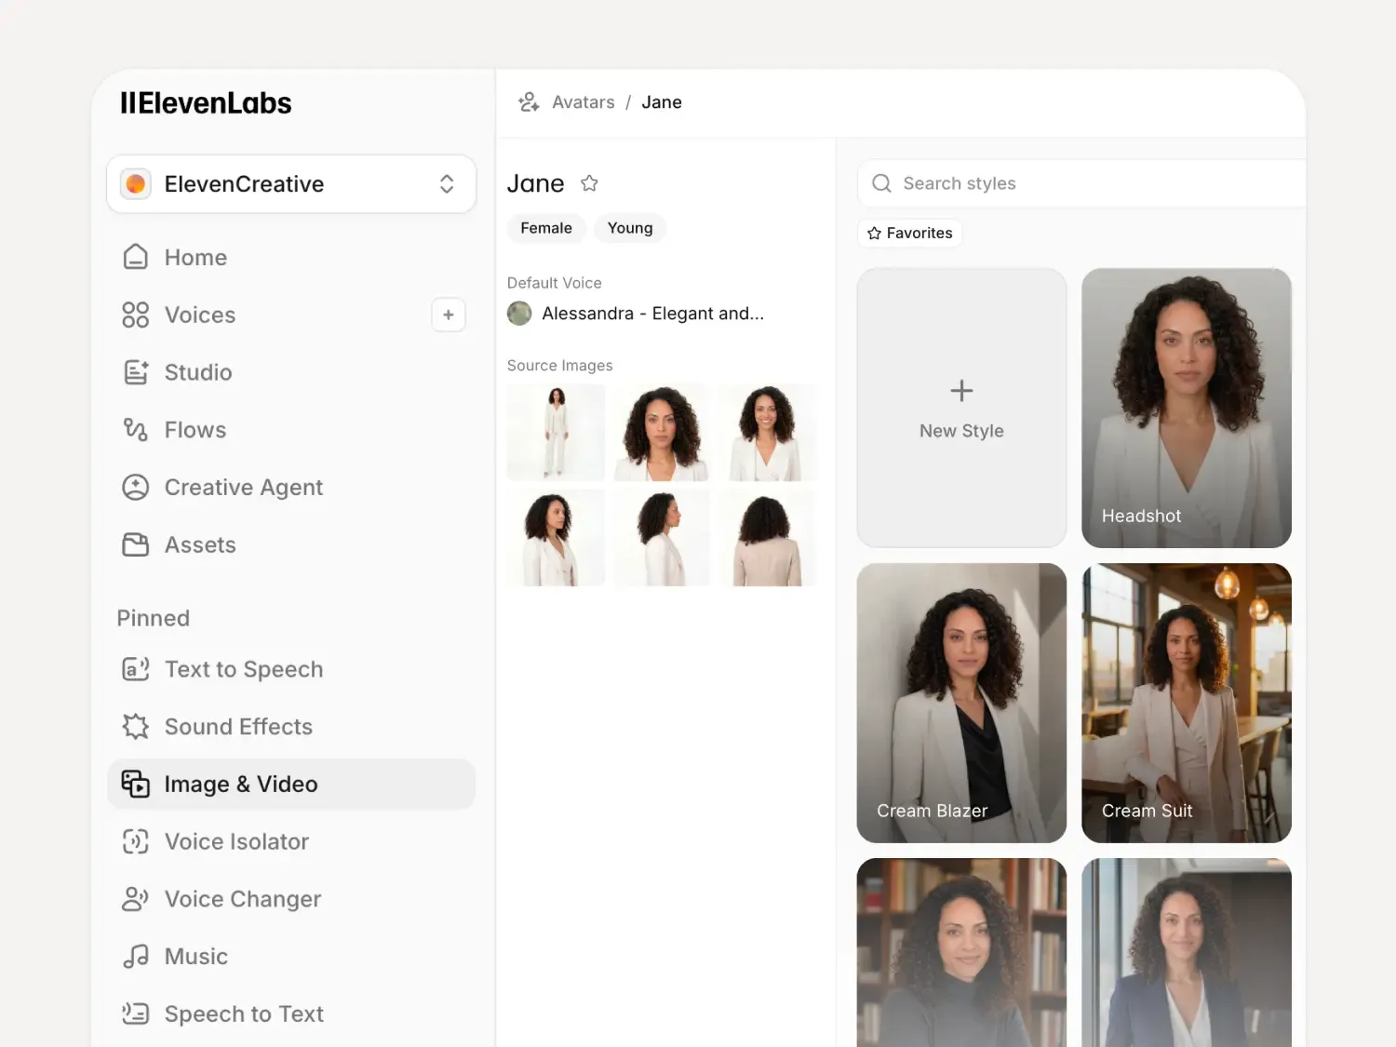
Task: Open Studio from the sidebar
Action: tap(291, 372)
